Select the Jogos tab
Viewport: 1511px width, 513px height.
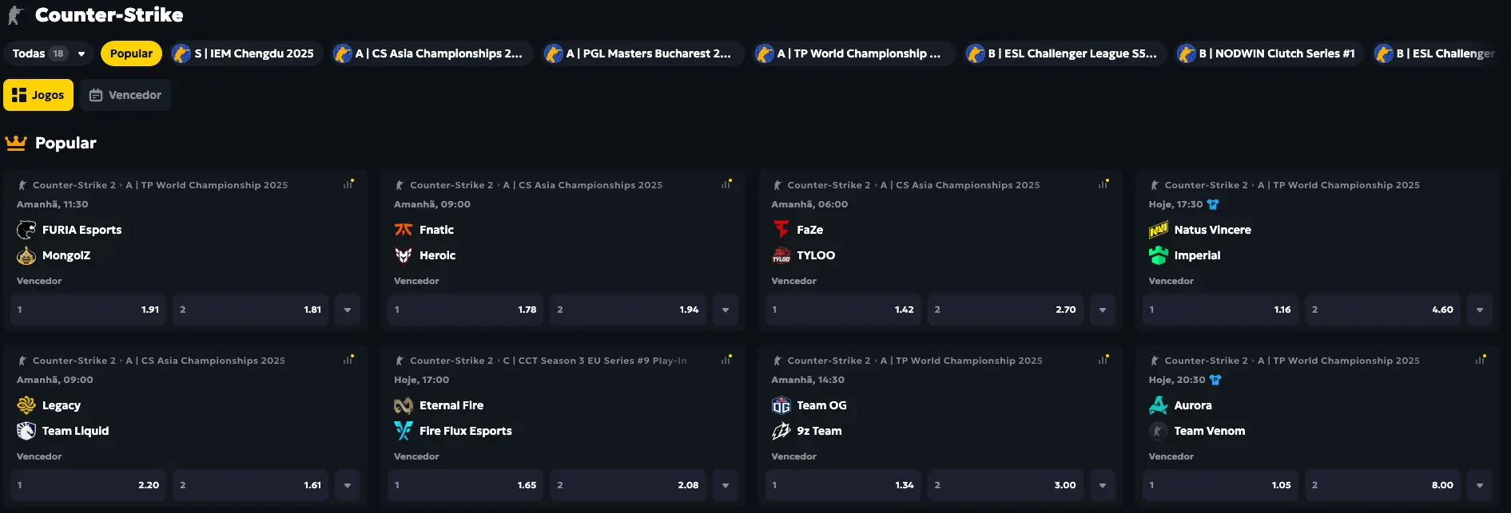pyautogui.click(x=38, y=95)
